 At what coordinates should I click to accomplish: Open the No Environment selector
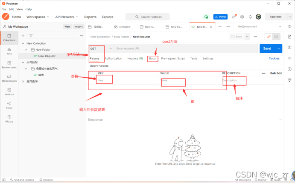pyautogui.click(x=260, y=27)
